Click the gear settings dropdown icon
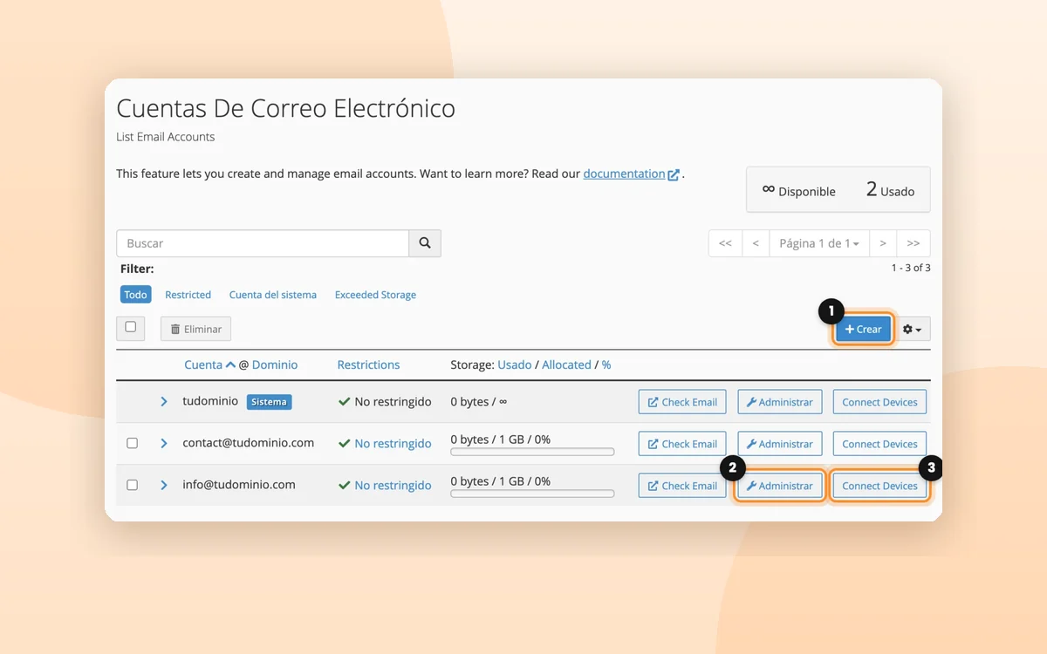Viewport: 1047px width, 654px height. pyautogui.click(x=912, y=330)
